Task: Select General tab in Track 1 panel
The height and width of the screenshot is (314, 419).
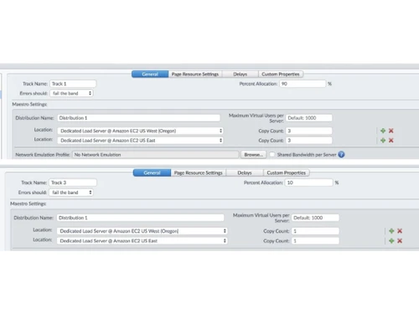Action: point(150,74)
